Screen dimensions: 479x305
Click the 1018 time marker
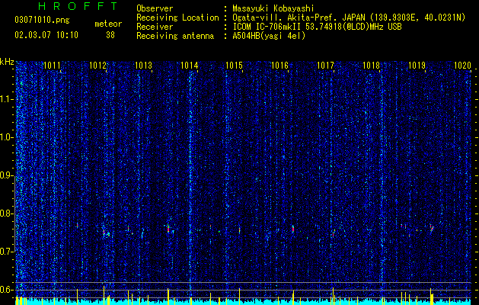[x=371, y=65]
